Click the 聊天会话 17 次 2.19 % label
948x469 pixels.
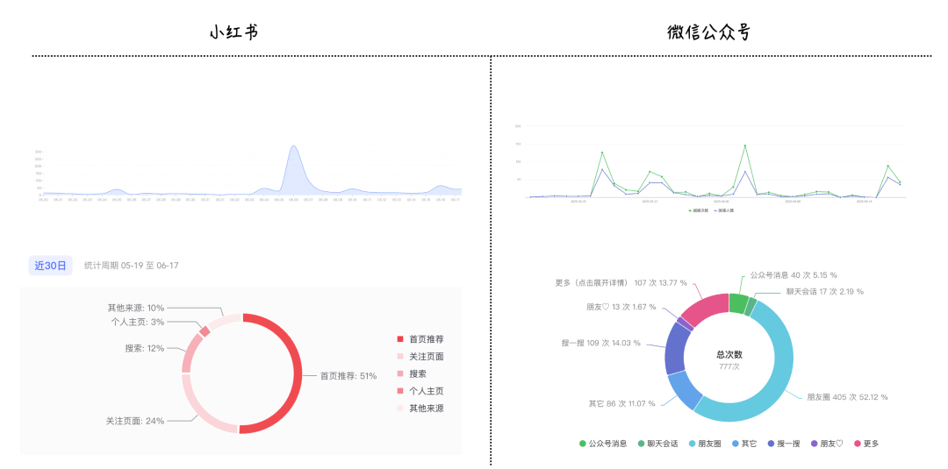pyautogui.click(x=824, y=292)
